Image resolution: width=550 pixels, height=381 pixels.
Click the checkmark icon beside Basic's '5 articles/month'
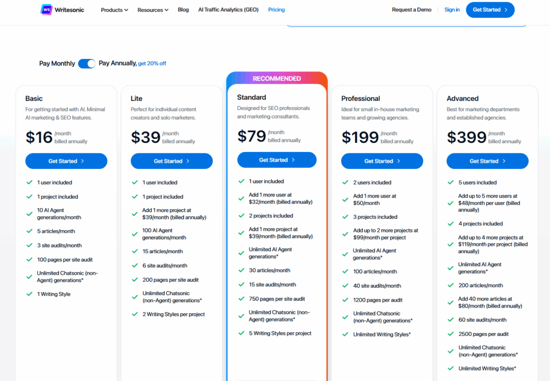[x=30, y=231]
